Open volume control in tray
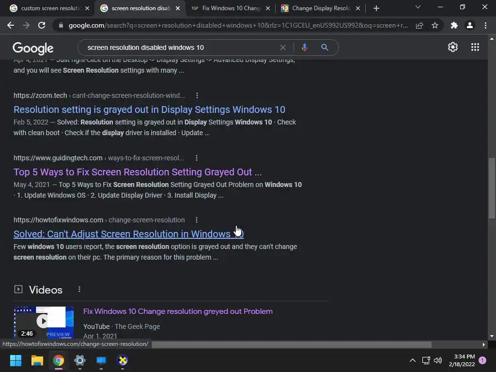The width and height of the screenshot is (496, 372). coord(438,360)
